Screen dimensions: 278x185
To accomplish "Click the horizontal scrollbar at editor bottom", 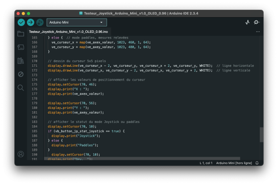I will coord(142,159).
